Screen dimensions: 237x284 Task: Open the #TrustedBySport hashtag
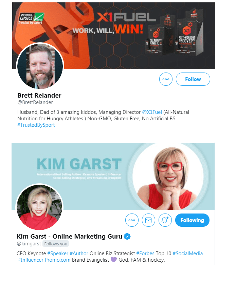tap(36, 125)
